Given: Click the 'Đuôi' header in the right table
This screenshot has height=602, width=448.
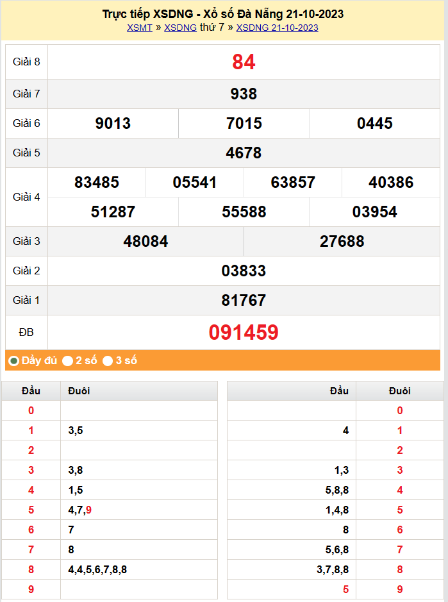Looking at the screenshot, I should (400, 390).
